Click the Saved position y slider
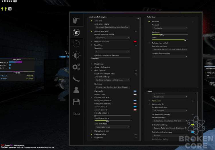Viewport: 215px width, 150px height. coord(113,121)
